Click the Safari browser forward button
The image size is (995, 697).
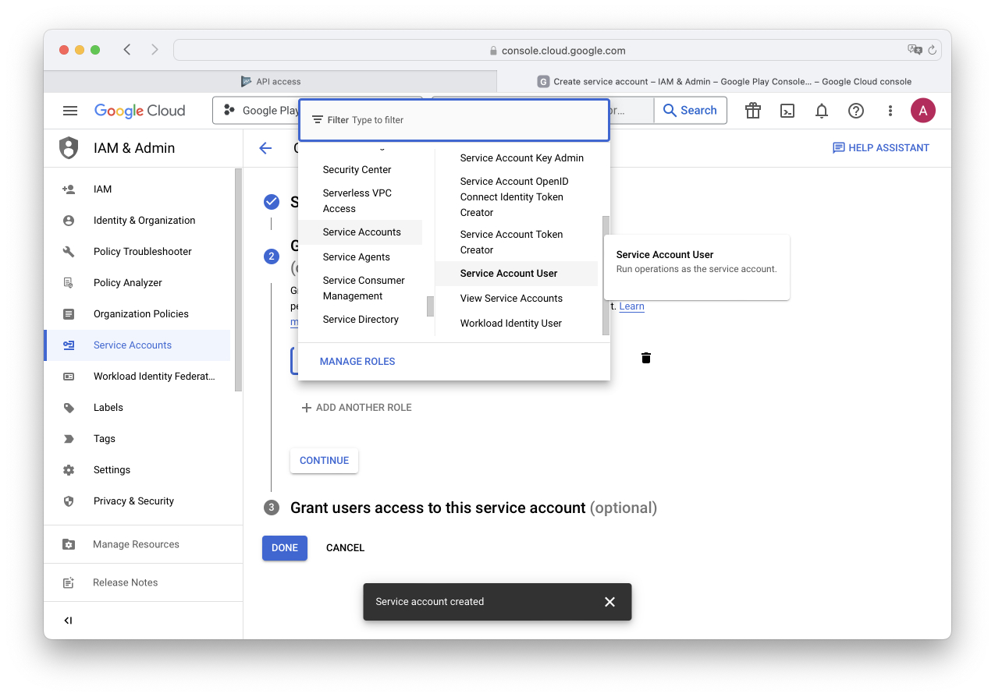click(x=155, y=50)
